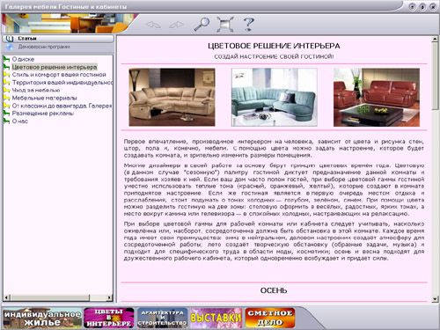Screen dimensions: 440x330
Task: Click the red leather sofa photo
Action: [377, 98]
